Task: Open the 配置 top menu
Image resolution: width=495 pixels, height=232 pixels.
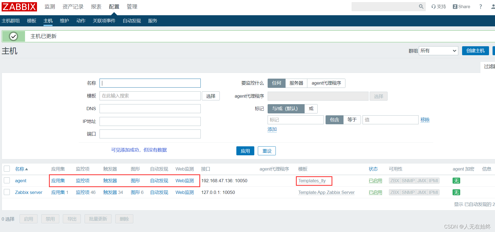Action: [114, 7]
